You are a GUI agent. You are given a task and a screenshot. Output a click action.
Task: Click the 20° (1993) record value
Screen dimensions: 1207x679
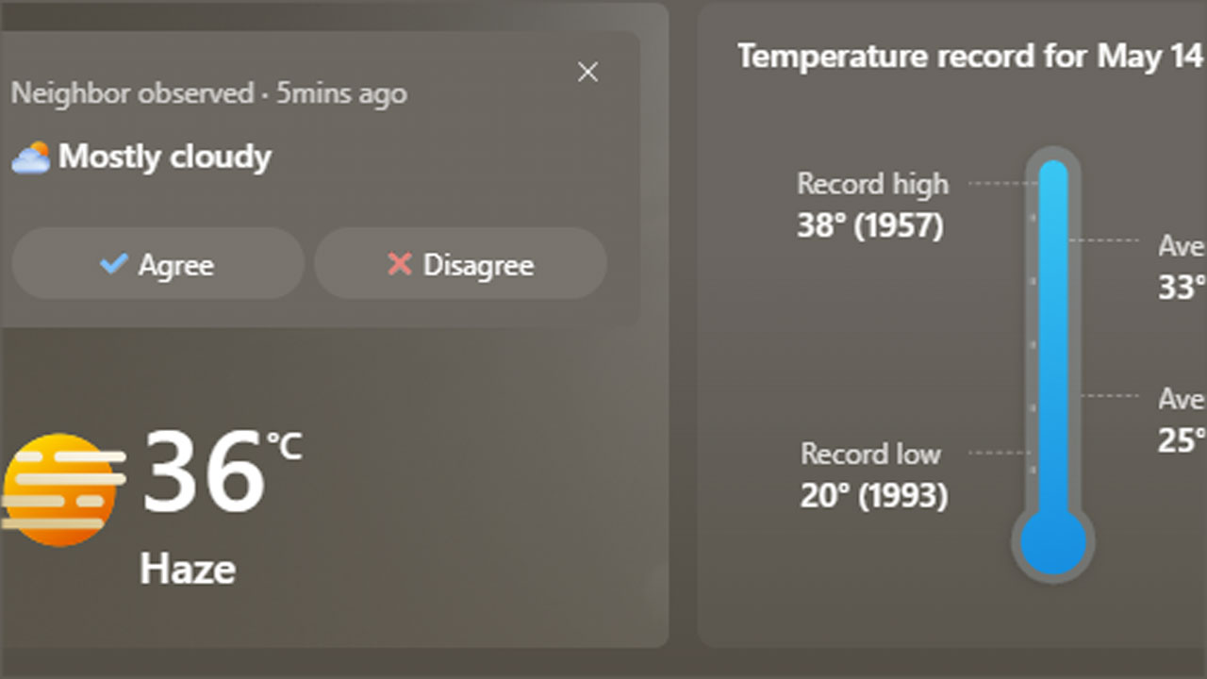coord(873,495)
